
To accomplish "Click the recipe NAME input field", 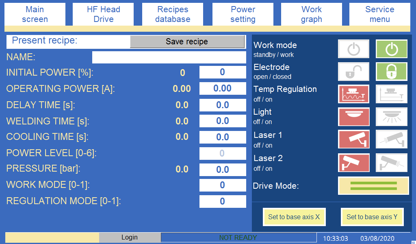I will pyautogui.click(x=169, y=57).
